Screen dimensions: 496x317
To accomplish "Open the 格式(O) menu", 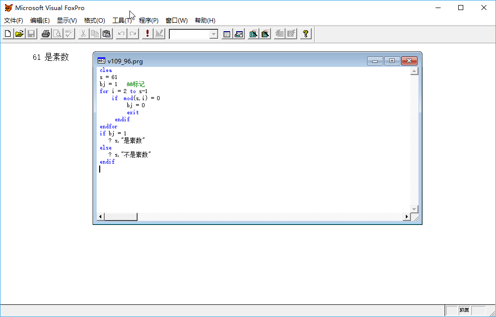I will pyautogui.click(x=94, y=21).
